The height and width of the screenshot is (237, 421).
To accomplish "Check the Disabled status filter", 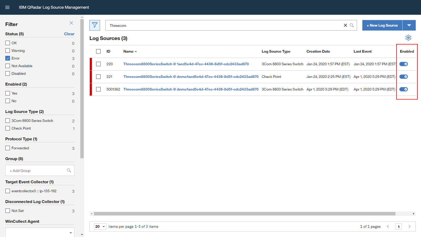I will tap(8, 73).
